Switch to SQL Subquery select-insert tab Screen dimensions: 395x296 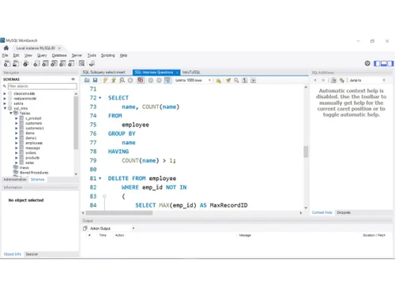(104, 72)
